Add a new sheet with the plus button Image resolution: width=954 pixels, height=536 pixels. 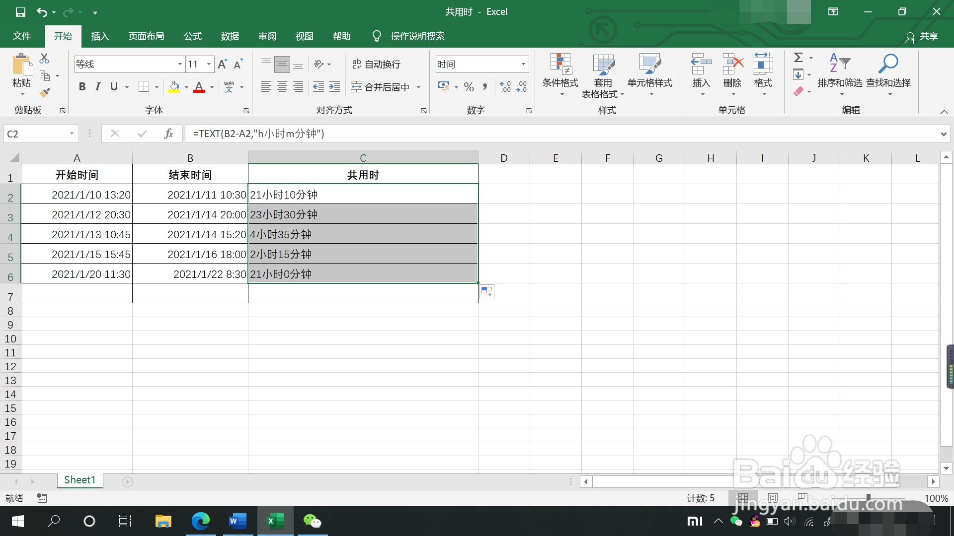128,482
